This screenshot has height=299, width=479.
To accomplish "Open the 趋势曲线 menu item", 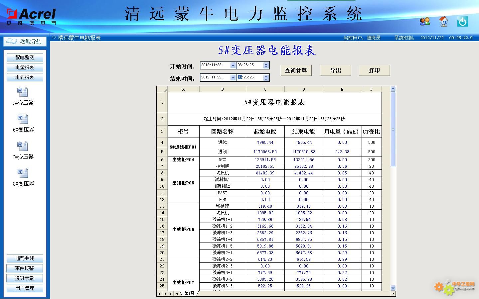I will click(x=25, y=258).
